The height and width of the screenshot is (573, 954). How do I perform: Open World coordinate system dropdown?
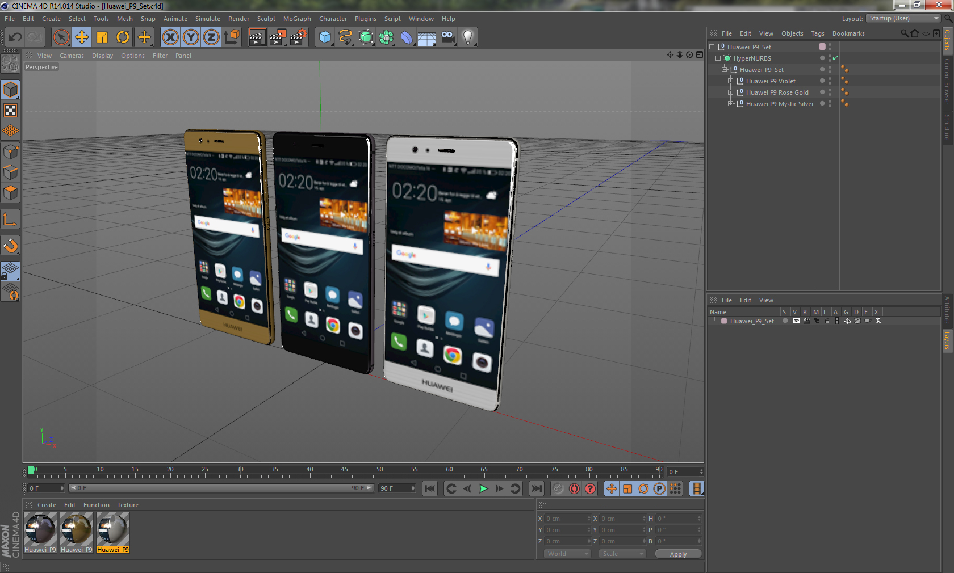point(567,554)
